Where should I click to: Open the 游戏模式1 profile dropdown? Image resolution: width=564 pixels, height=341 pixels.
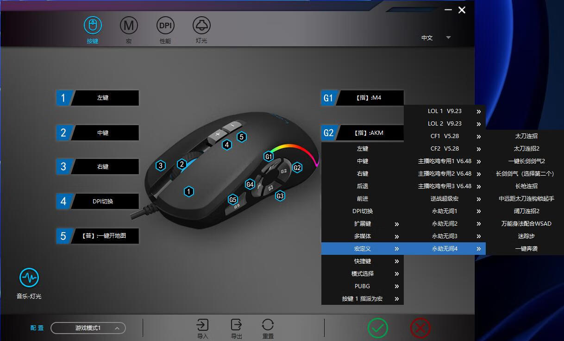tap(88, 328)
